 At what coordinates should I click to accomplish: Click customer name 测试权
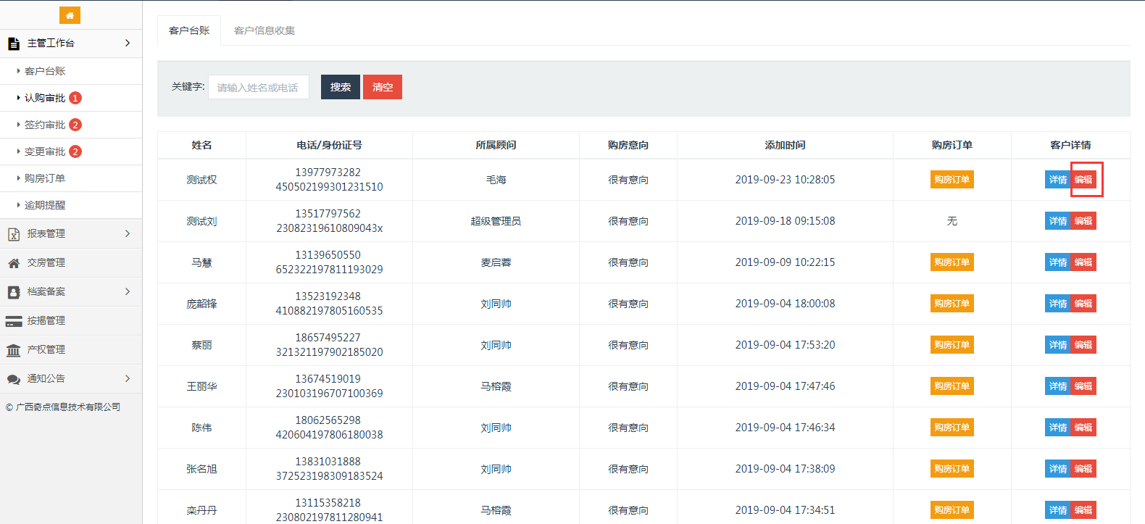coord(201,180)
